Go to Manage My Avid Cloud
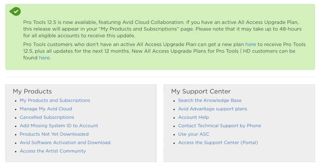The width and height of the screenshot is (320, 168). click(46, 109)
